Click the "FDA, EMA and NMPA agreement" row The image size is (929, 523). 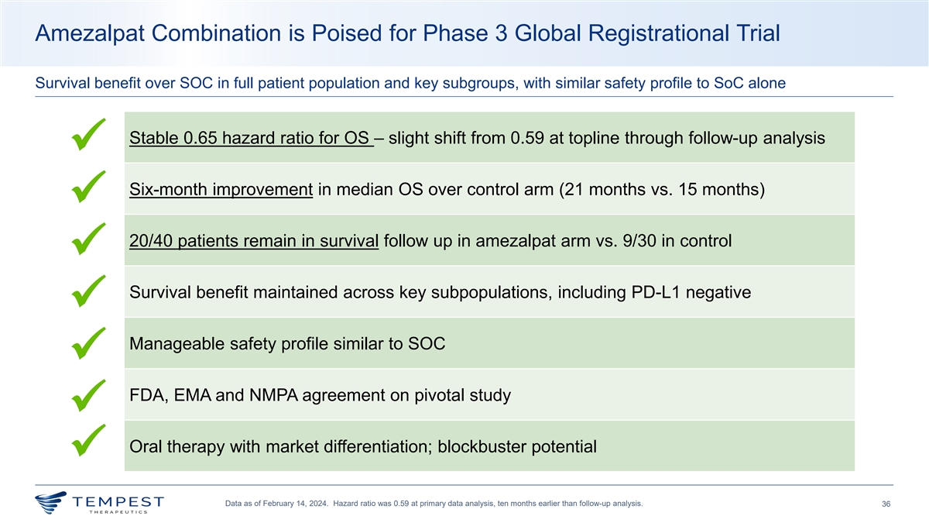(x=320, y=395)
